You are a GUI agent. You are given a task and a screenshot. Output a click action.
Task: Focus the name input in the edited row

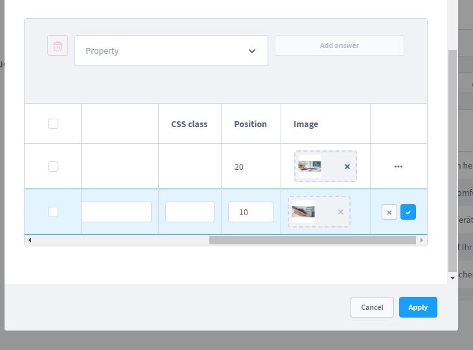(116, 212)
